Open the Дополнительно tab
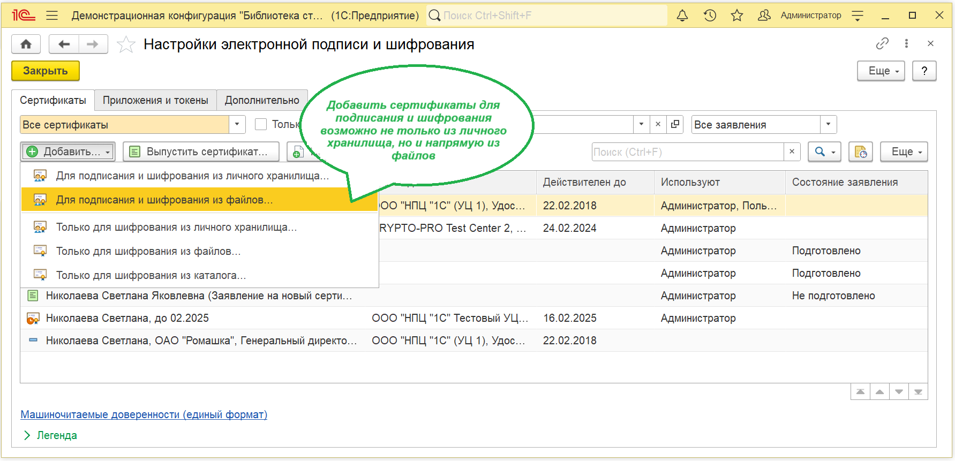The width and height of the screenshot is (955, 461). (x=262, y=100)
